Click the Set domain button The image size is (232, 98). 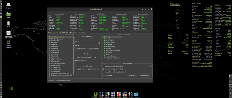(131, 76)
